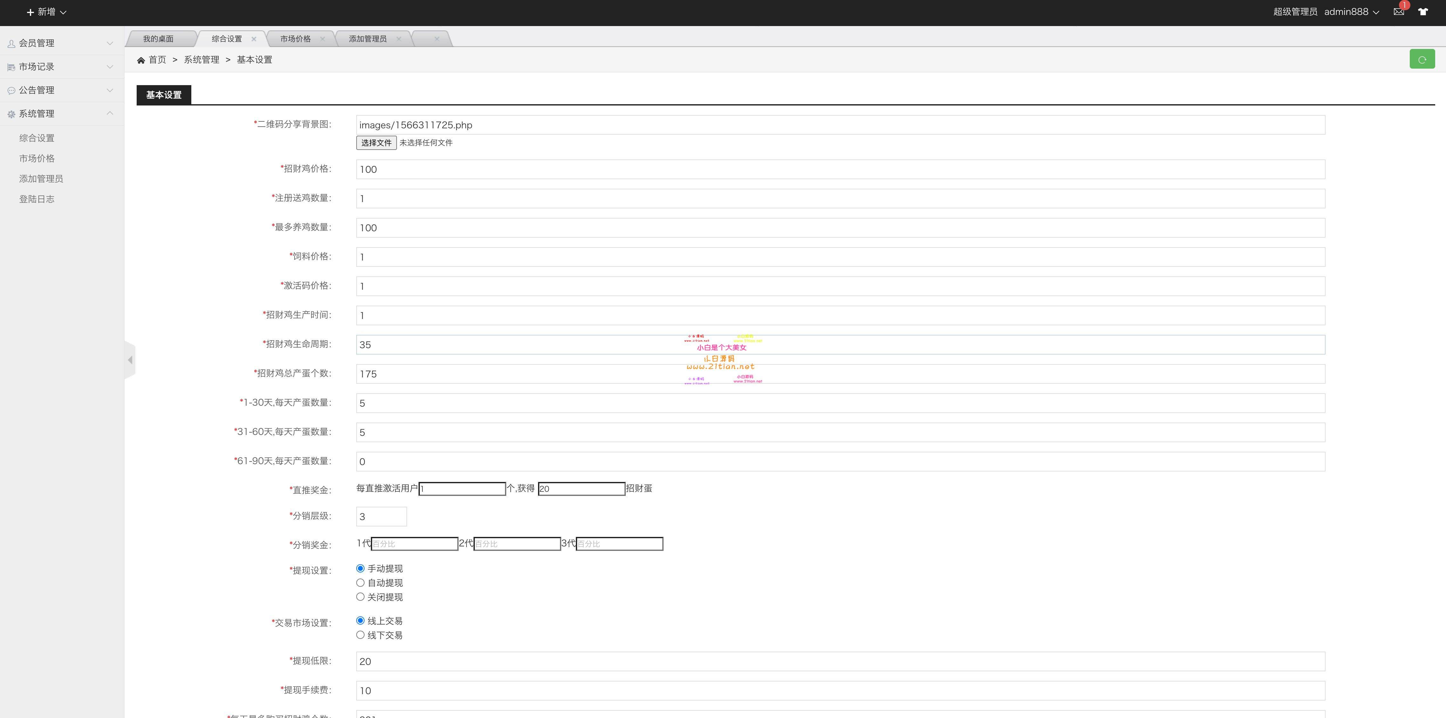Select the 自动提现 radio option
Screen dimensions: 1446x718
[360, 583]
